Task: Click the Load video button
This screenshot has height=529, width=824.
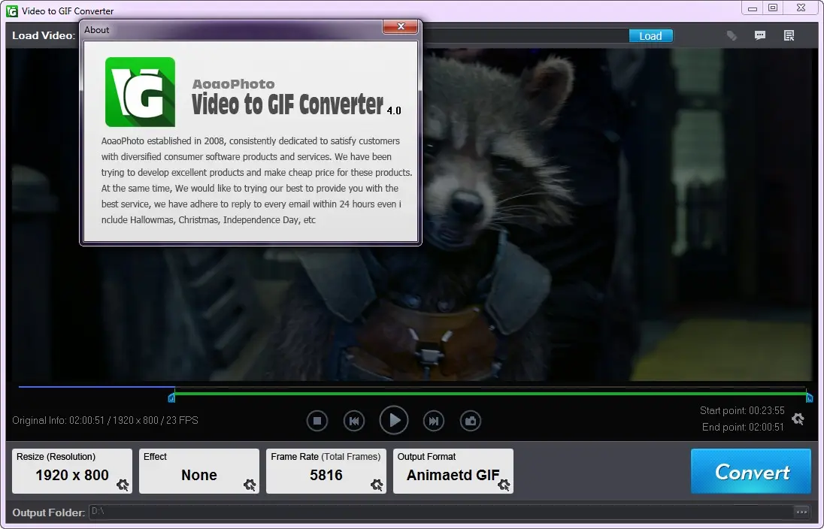Action: point(650,36)
